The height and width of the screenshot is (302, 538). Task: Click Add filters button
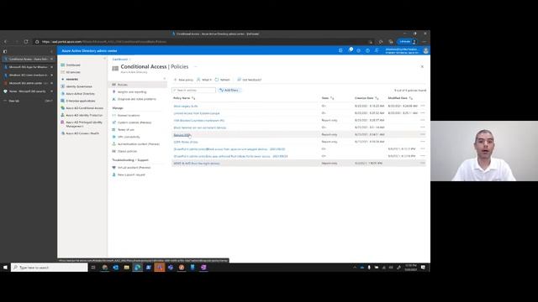click(x=229, y=90)
